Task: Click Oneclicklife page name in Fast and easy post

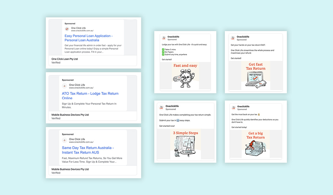Action: [173, 37]
